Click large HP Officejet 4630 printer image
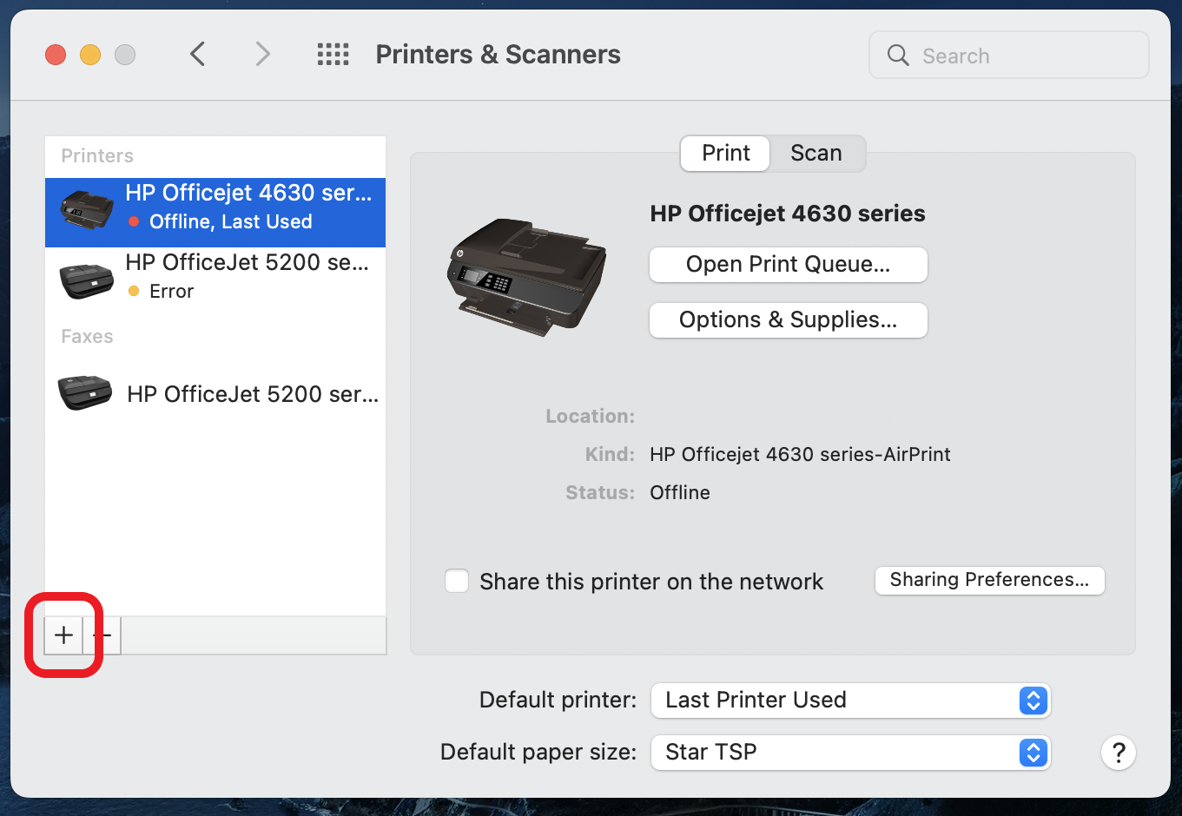Screen dimensions: 1182x816 pos(527,276)
